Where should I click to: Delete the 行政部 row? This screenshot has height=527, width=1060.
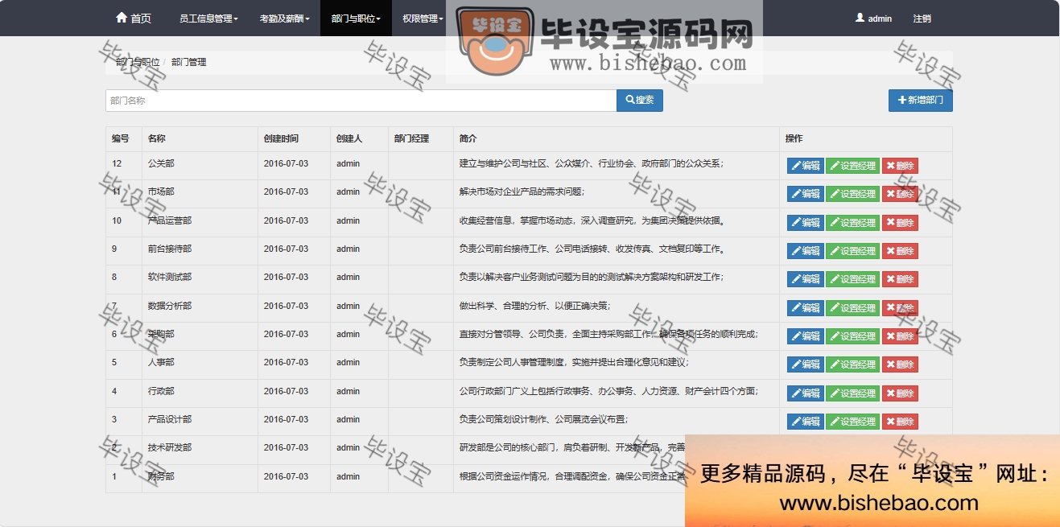[x=900, y=393]
